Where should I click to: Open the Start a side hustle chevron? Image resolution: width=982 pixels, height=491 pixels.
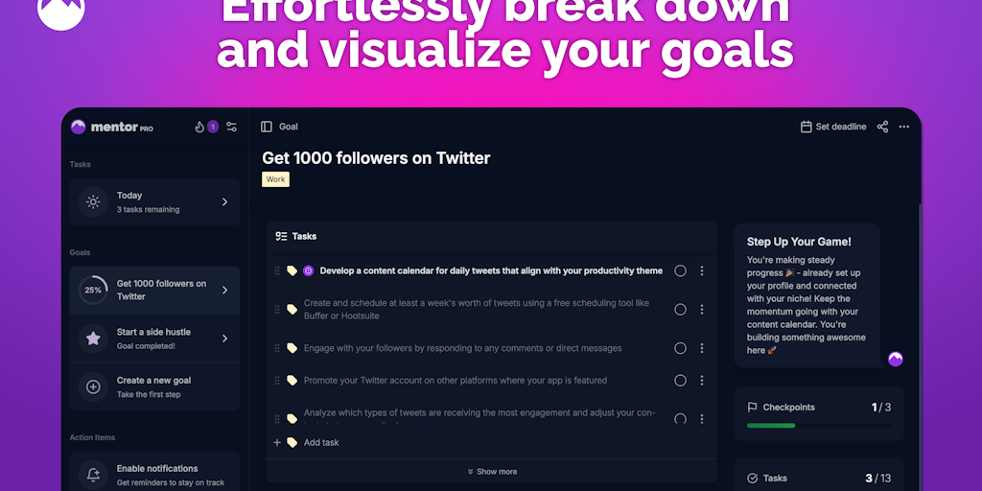pos(224,339)
